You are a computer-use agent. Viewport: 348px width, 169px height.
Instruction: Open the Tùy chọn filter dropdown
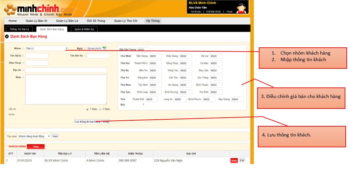coord(34,136)
